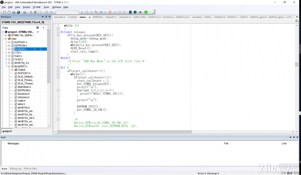Click the Make build toolbar icon
301x175 pixels.
click(135, 12)
